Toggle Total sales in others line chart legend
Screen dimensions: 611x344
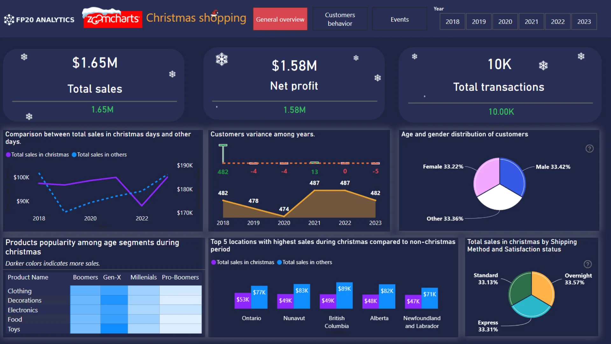(99, 154)
